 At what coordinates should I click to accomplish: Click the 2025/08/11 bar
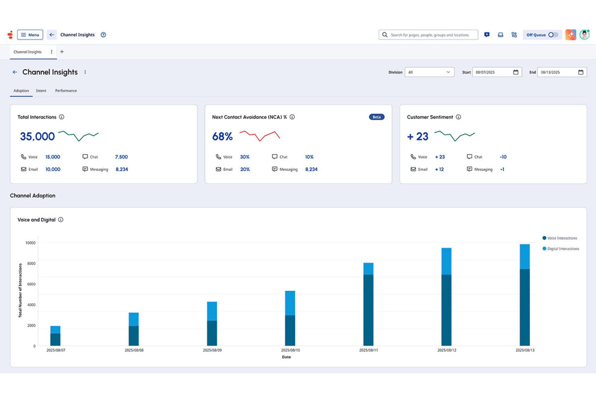click(x=368, y=304)
